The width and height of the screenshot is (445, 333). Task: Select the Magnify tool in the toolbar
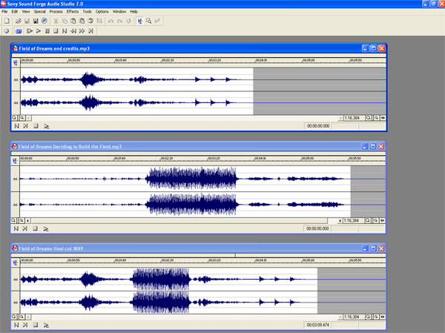point(149,22)
